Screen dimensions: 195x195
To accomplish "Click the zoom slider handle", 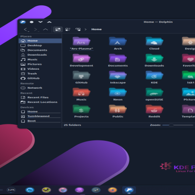I will click(171, 125).
